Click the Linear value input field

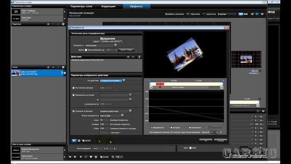(104, 120)
